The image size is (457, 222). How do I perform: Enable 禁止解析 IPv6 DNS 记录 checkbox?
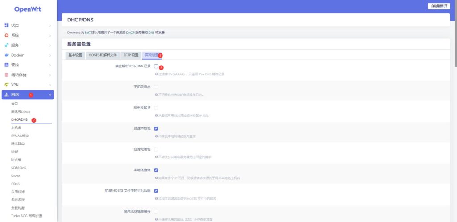[x=156, y=66]
